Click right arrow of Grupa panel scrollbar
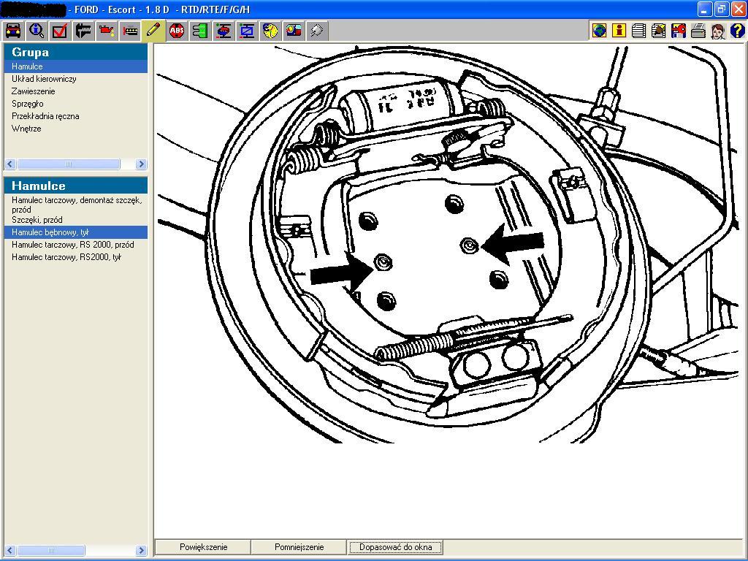 [141, 164]
